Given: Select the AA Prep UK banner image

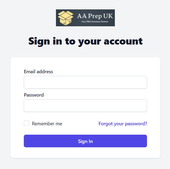Looking at the screenshot, I should [85, 18].
